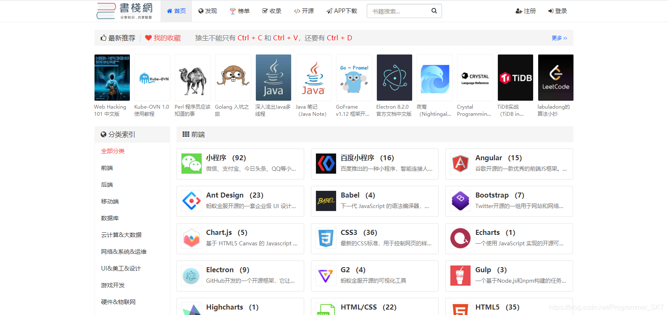Open the Kube-OVN 1.0 book cover
This screenshot has width=668, height=315.
[153, 78]
